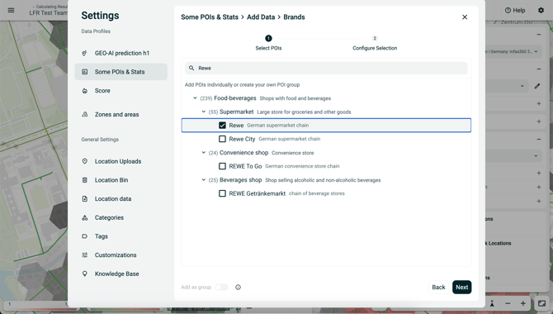Click the Categories shapes icon

(85, 217)
